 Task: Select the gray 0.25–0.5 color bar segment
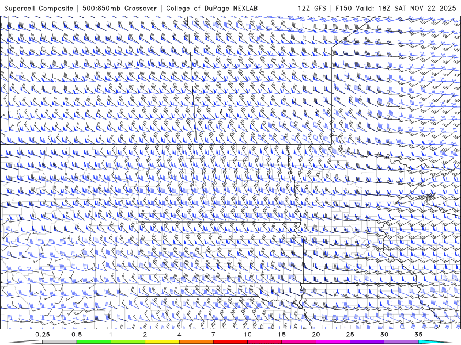click(x=59, y=342)
